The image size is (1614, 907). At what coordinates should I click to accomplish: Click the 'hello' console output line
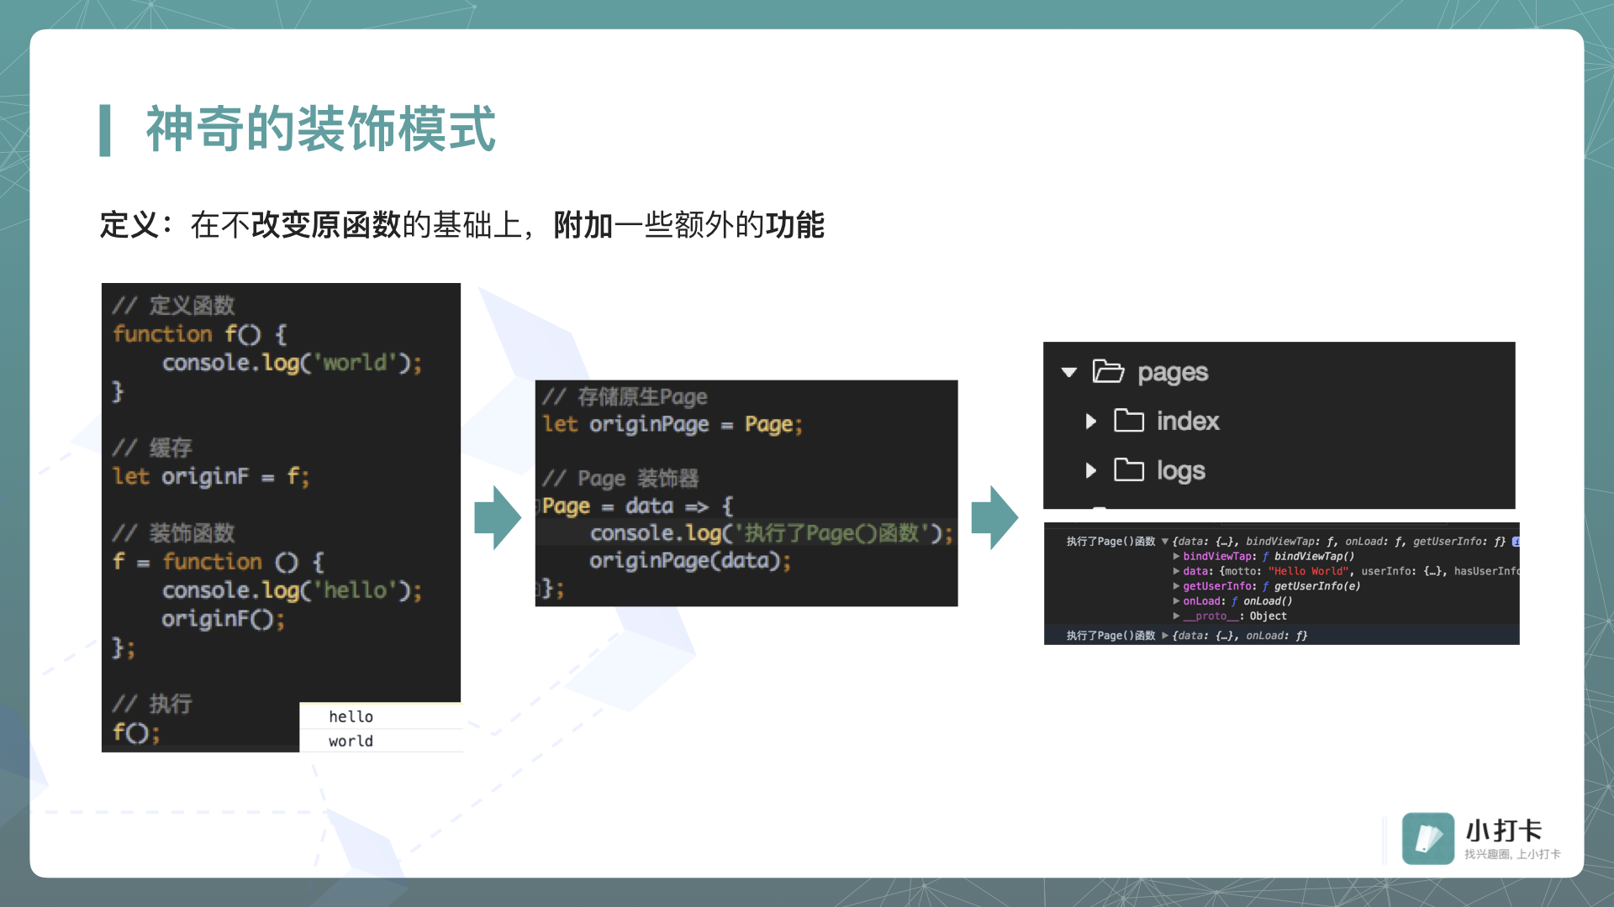coord(351,716)
